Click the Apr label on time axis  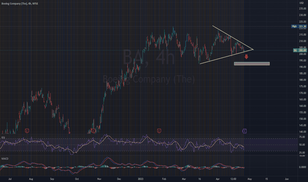(218, 179)
